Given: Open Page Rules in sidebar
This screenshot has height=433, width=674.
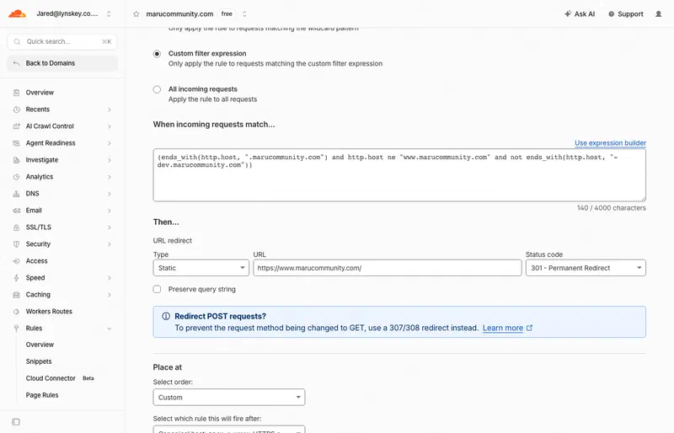Looking at the screenshot, I should pos(42,395).
